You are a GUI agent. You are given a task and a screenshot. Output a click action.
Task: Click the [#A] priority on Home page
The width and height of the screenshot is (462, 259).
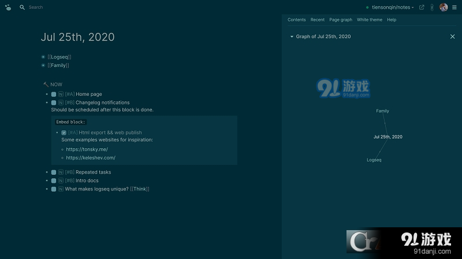click(x=69, y=94)
